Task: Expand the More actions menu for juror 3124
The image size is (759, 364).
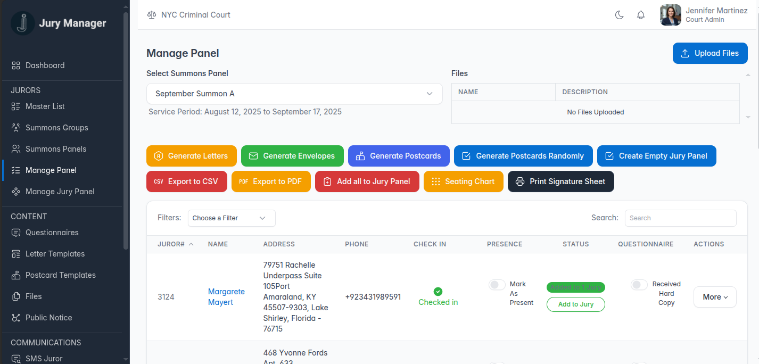Action: pyautogui.click(x=715, y=297)
